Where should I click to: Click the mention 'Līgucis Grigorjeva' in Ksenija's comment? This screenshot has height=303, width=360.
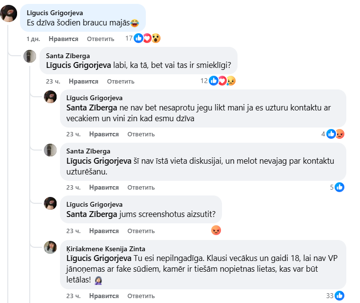pyautogui.click(x=99, y=258)
